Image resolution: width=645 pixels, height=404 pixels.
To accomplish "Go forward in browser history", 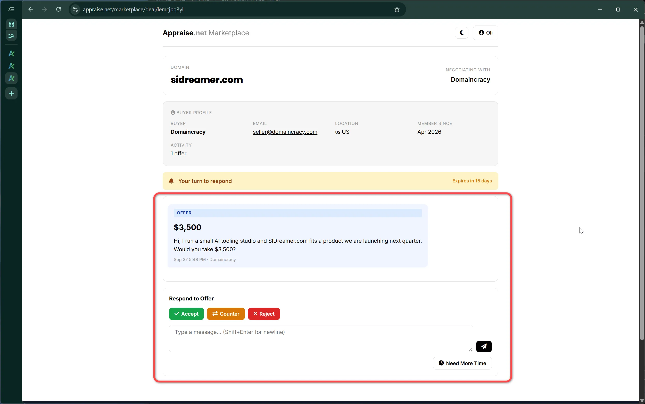I will (x=44, y=9).
